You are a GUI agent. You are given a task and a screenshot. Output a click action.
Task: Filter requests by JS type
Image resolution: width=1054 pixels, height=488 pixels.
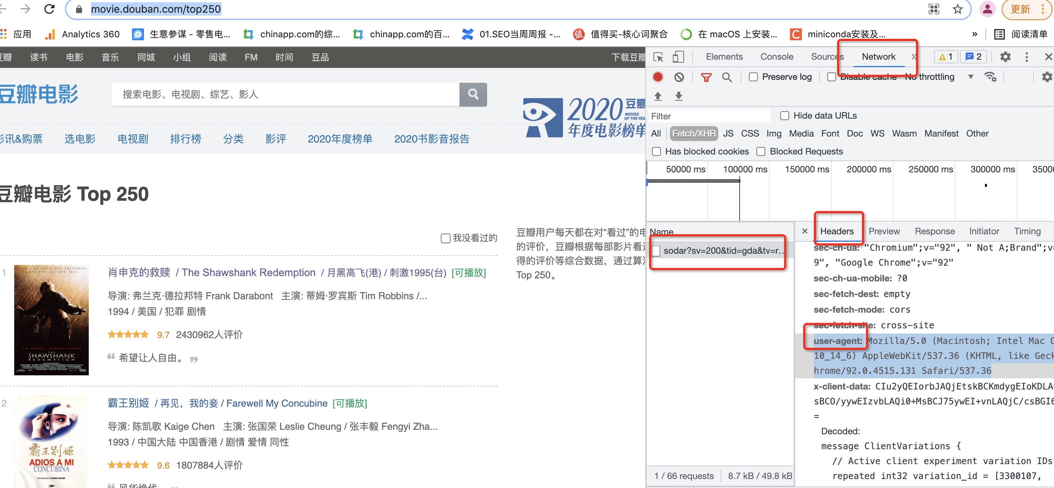click(728, 134)
